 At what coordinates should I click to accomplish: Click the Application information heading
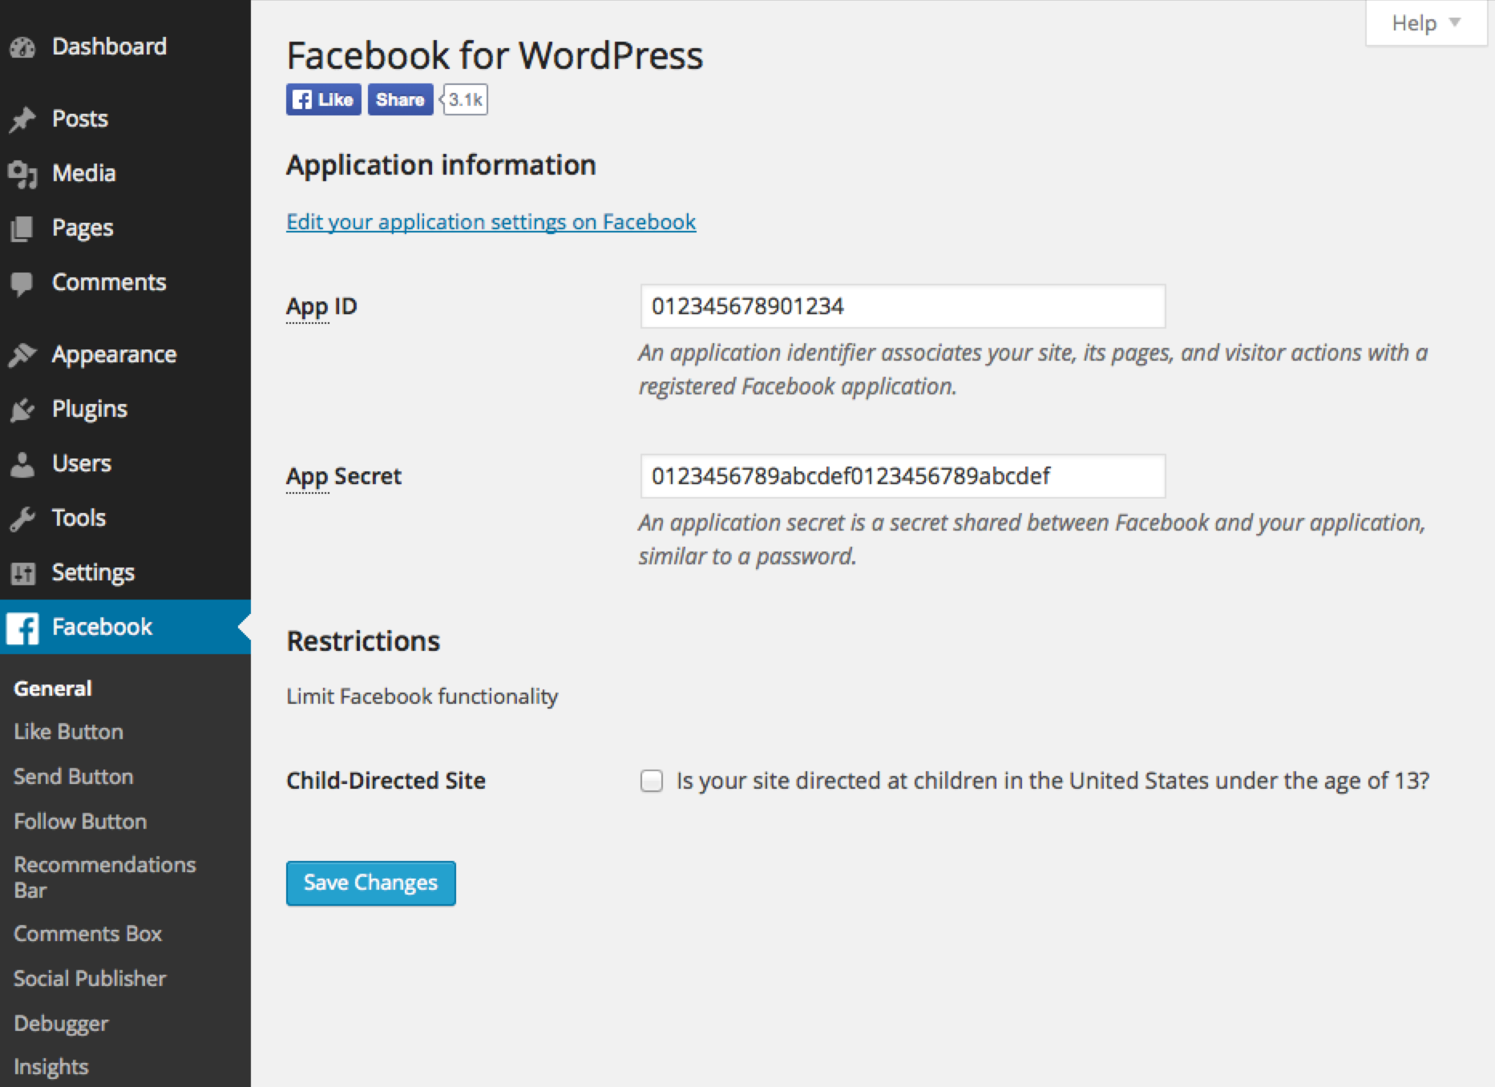tap(441, 165)
